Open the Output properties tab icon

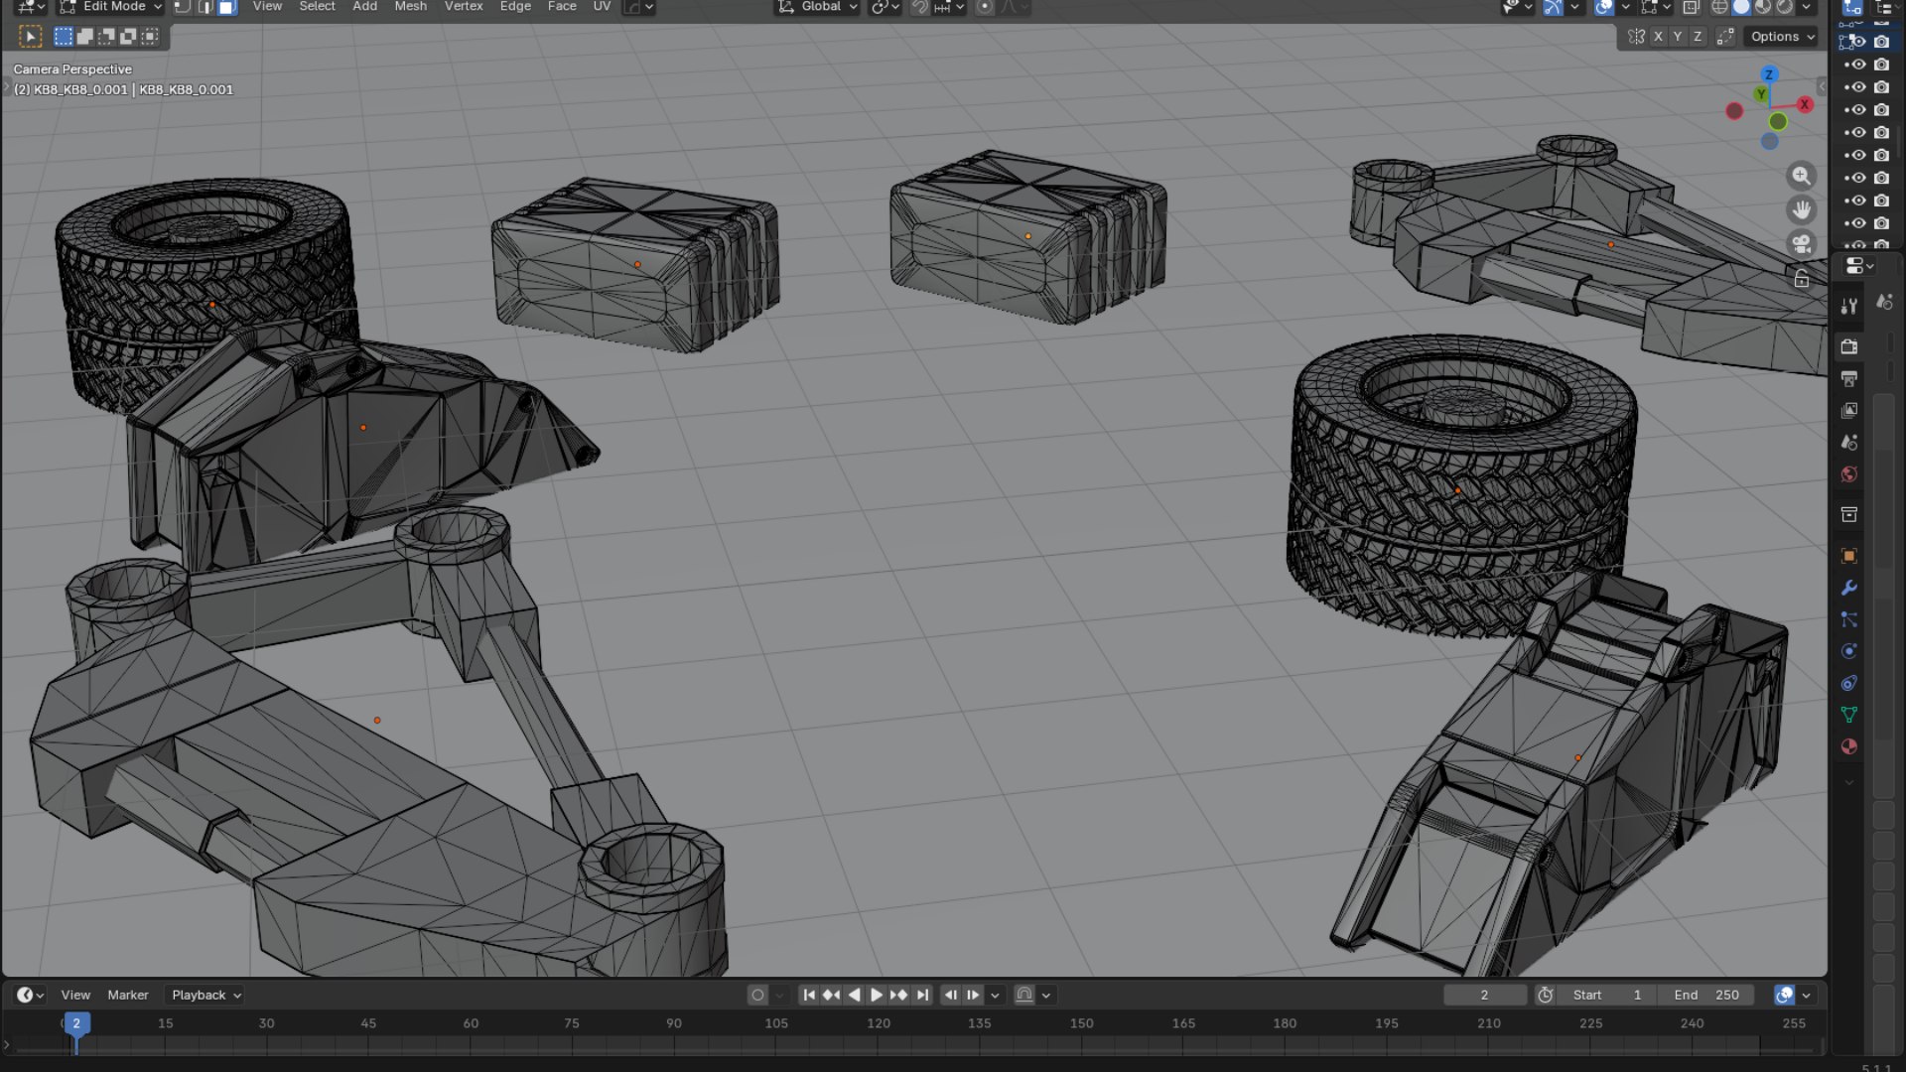pyautogui.click(x=1848, y=378)
